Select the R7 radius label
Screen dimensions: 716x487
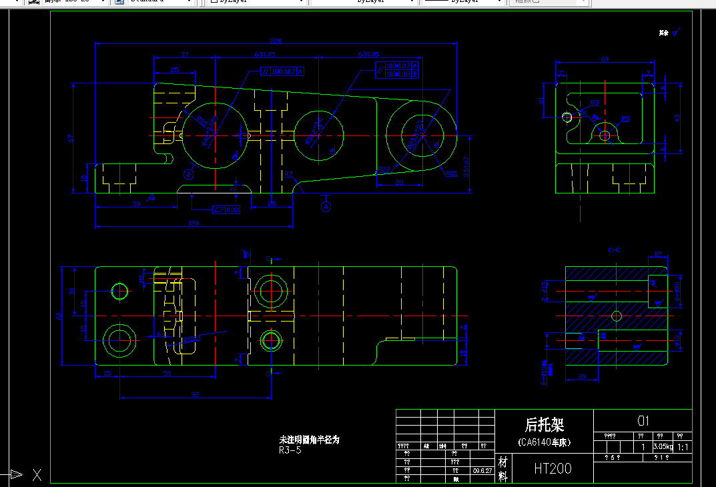[x=288, y=174]
